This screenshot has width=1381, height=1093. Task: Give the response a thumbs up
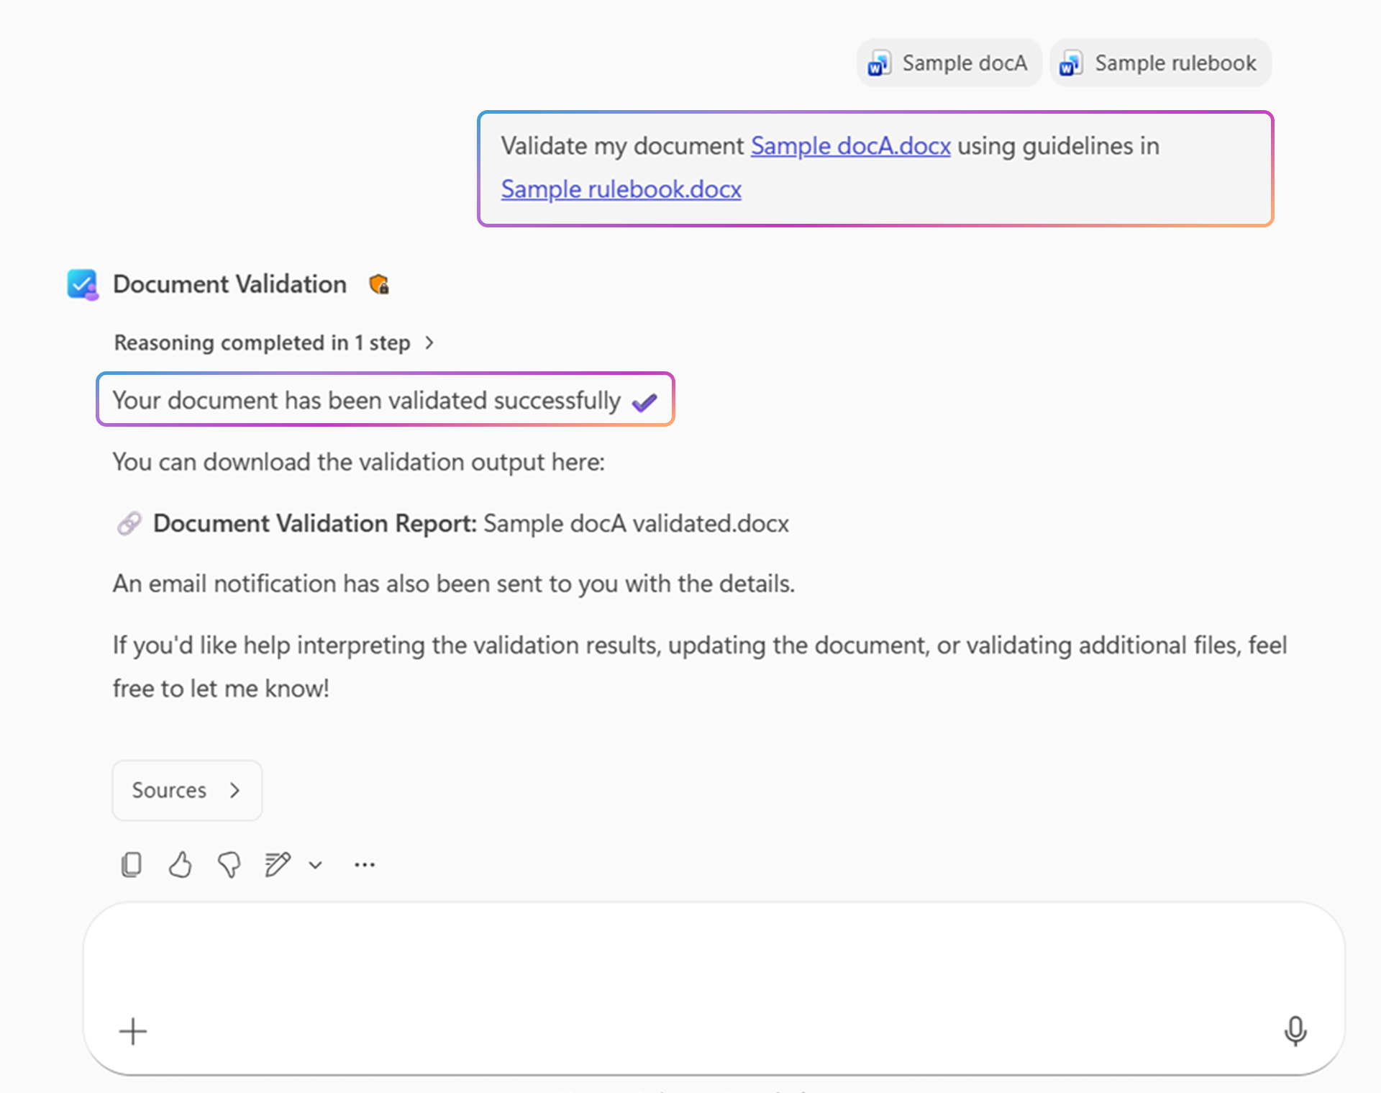(180, 864)
